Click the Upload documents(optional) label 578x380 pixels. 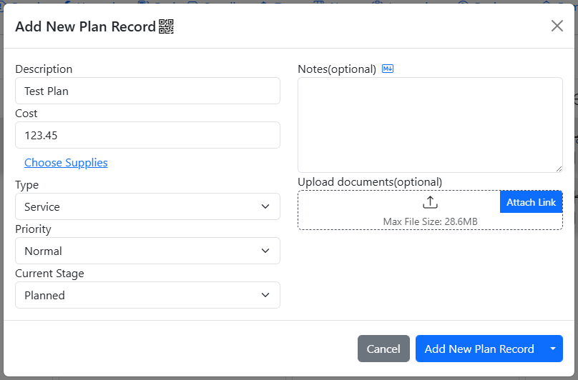pyautogui.click(x=370, y=182)
